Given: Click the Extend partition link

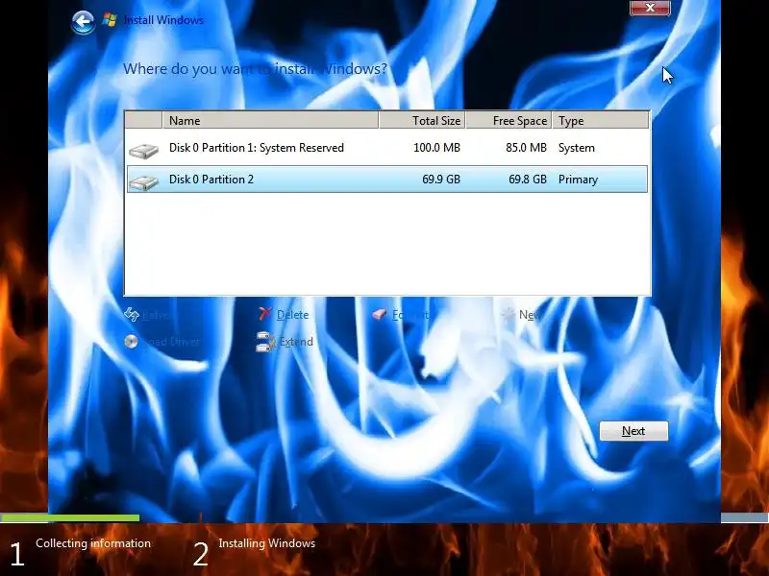Looking at the screenshot, I should (x=296, y=342).
